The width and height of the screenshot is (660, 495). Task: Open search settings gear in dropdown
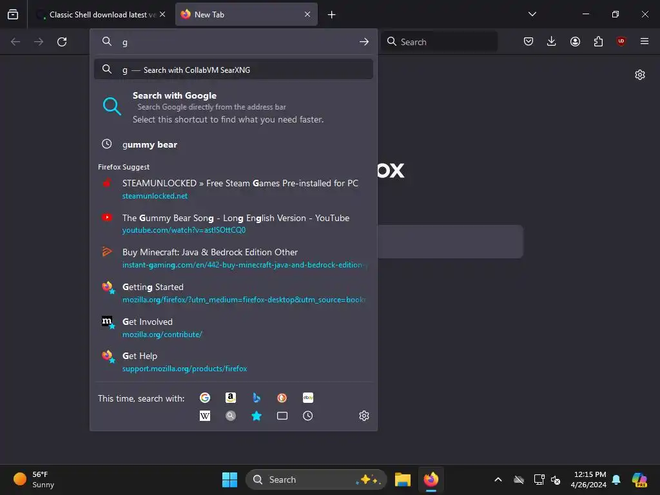[364, 416]
